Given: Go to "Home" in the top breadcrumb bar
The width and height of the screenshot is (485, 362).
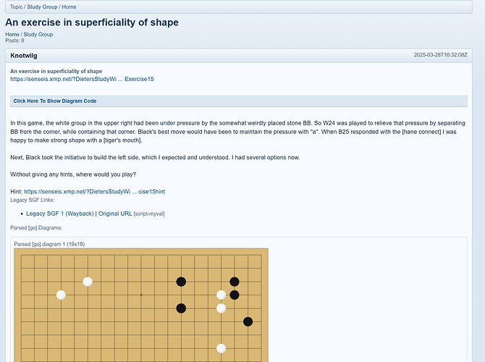Looking at the screenshot, I should (69, 7).
